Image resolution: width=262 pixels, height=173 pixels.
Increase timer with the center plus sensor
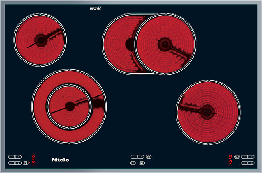pyautogui.click(x=141, y=157)
